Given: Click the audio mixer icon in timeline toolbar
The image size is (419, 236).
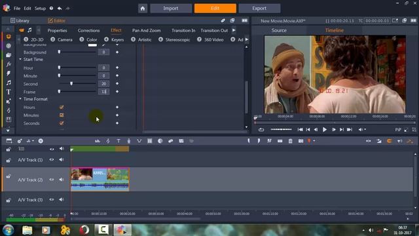Looking at the screenshot, I should (x=98, y=141).
